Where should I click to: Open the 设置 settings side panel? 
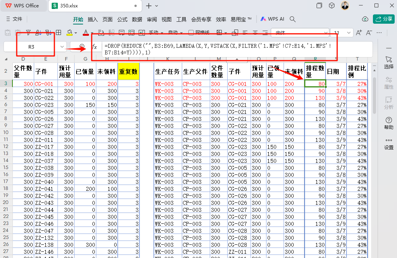click(x=388, y=144)
